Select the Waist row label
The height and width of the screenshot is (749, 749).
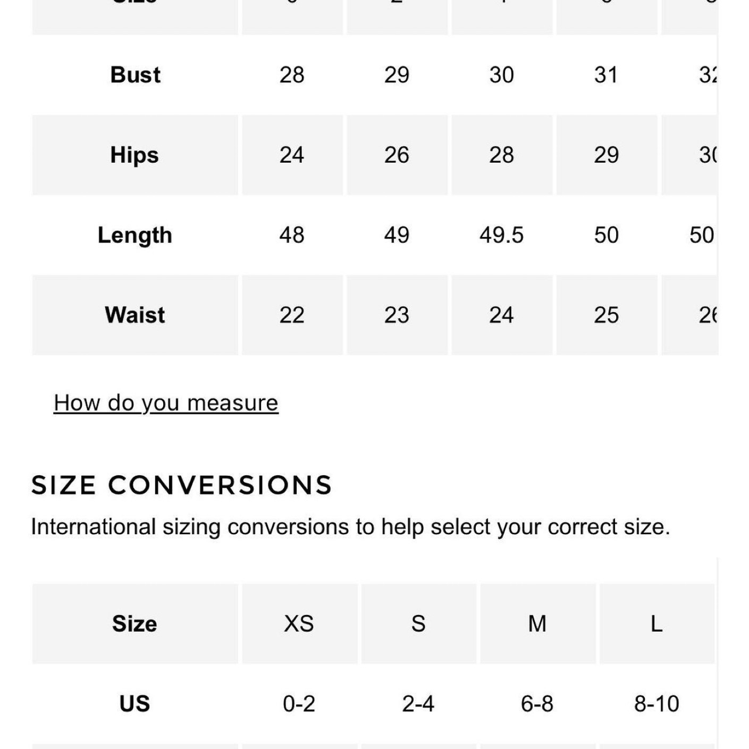pyautogui.click(x=135, y=315)
